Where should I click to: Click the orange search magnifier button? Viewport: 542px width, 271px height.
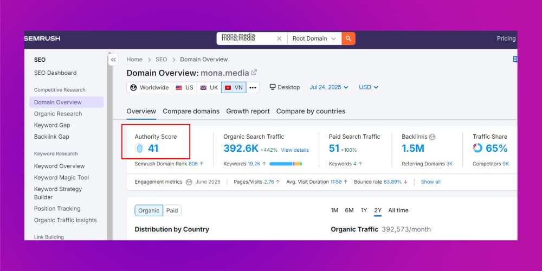tap(349, 38)
